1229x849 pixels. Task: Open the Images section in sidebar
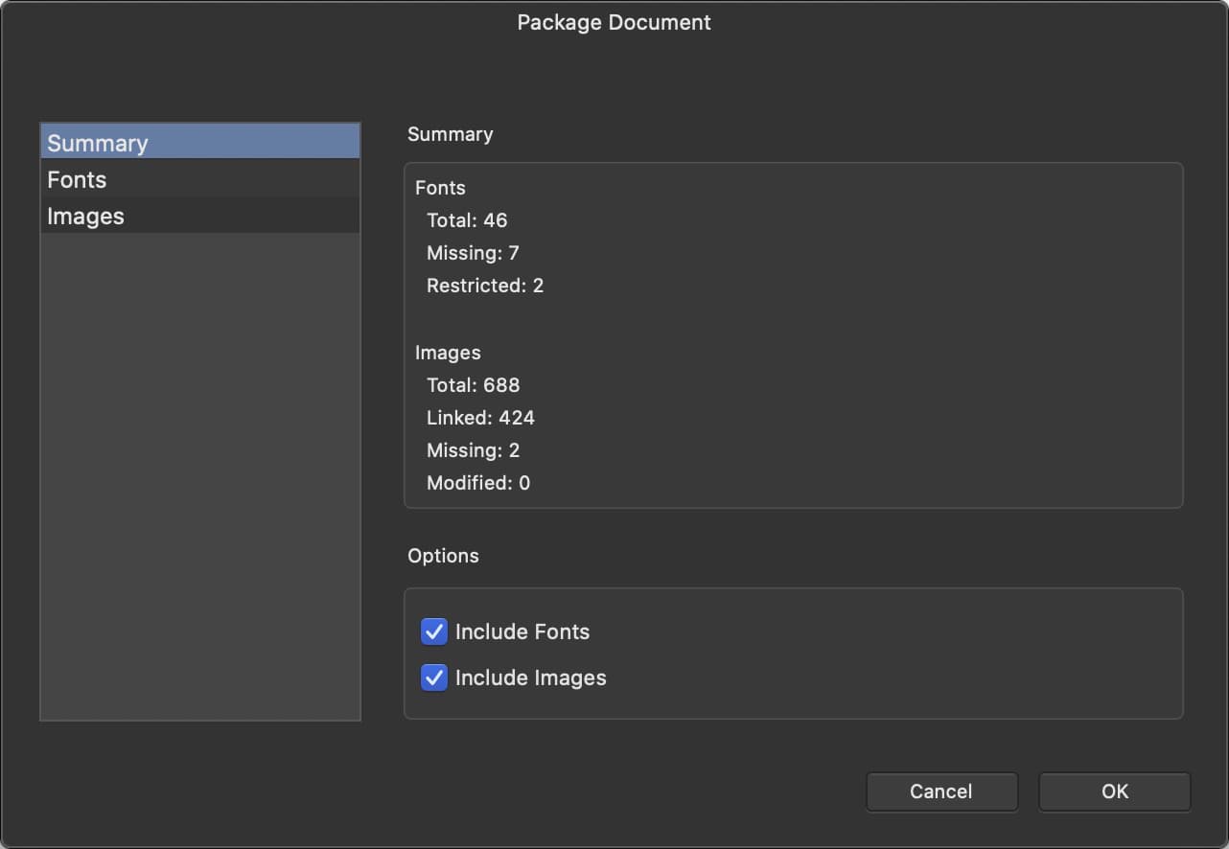pyautogui.click(x=200, y=216)
